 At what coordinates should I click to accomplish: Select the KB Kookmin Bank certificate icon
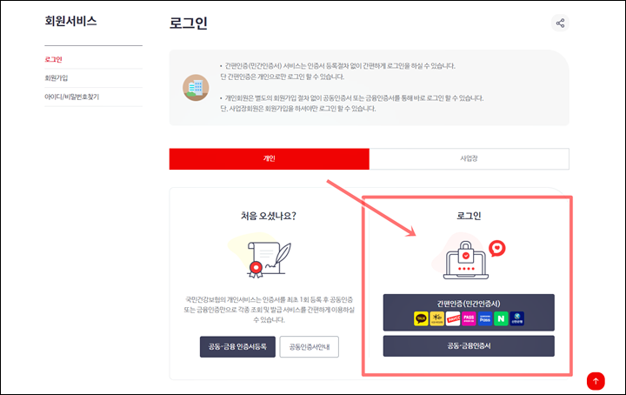pyautogui.click(x=436, y=318)
